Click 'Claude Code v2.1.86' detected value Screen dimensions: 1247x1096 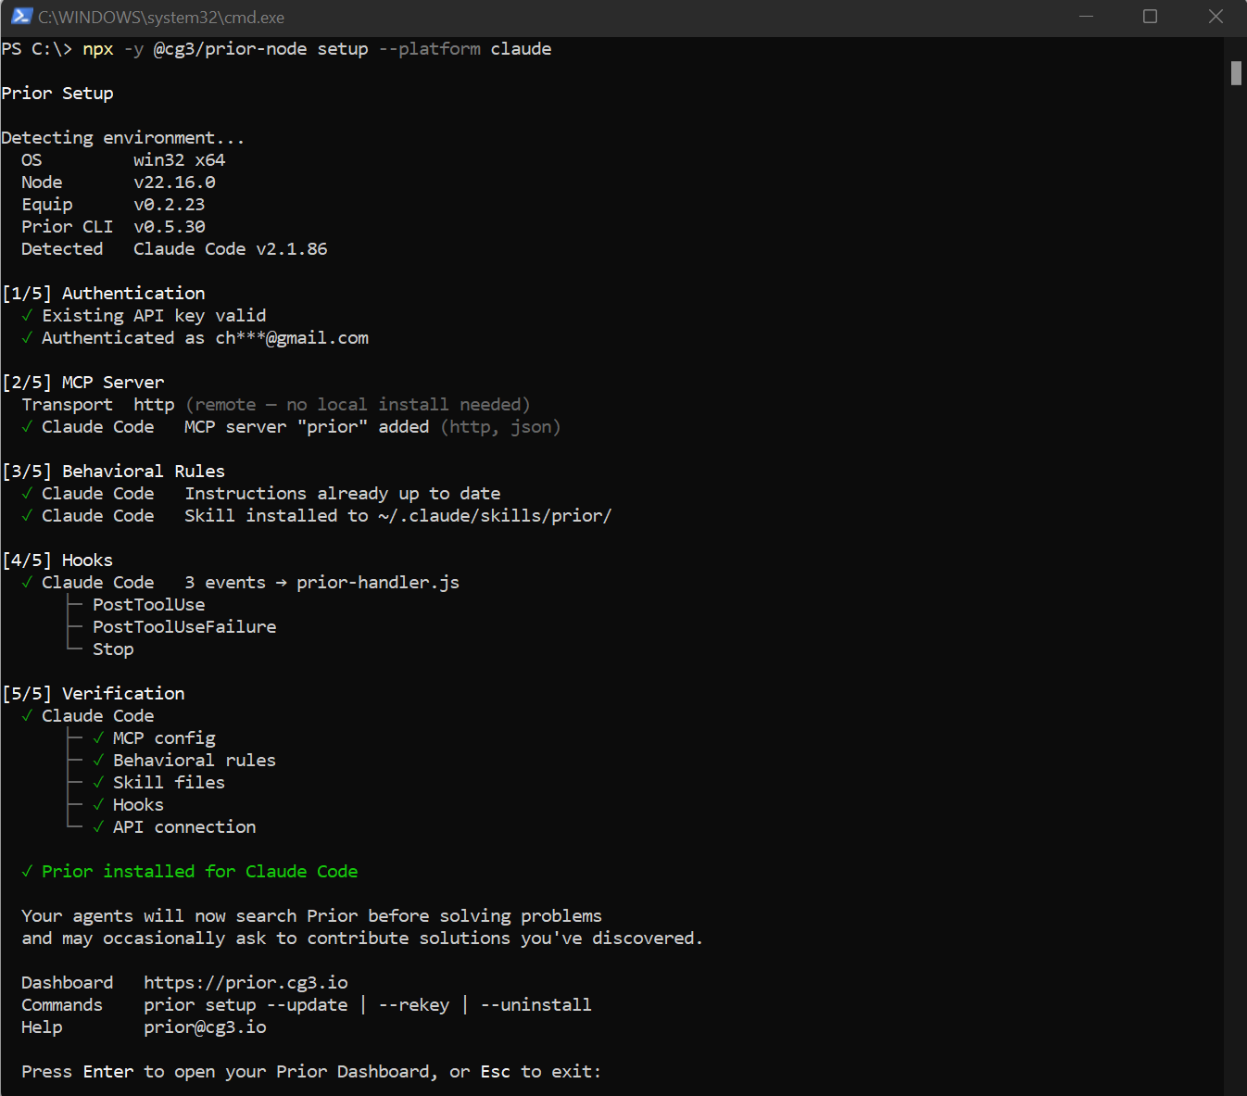(231, 249)
